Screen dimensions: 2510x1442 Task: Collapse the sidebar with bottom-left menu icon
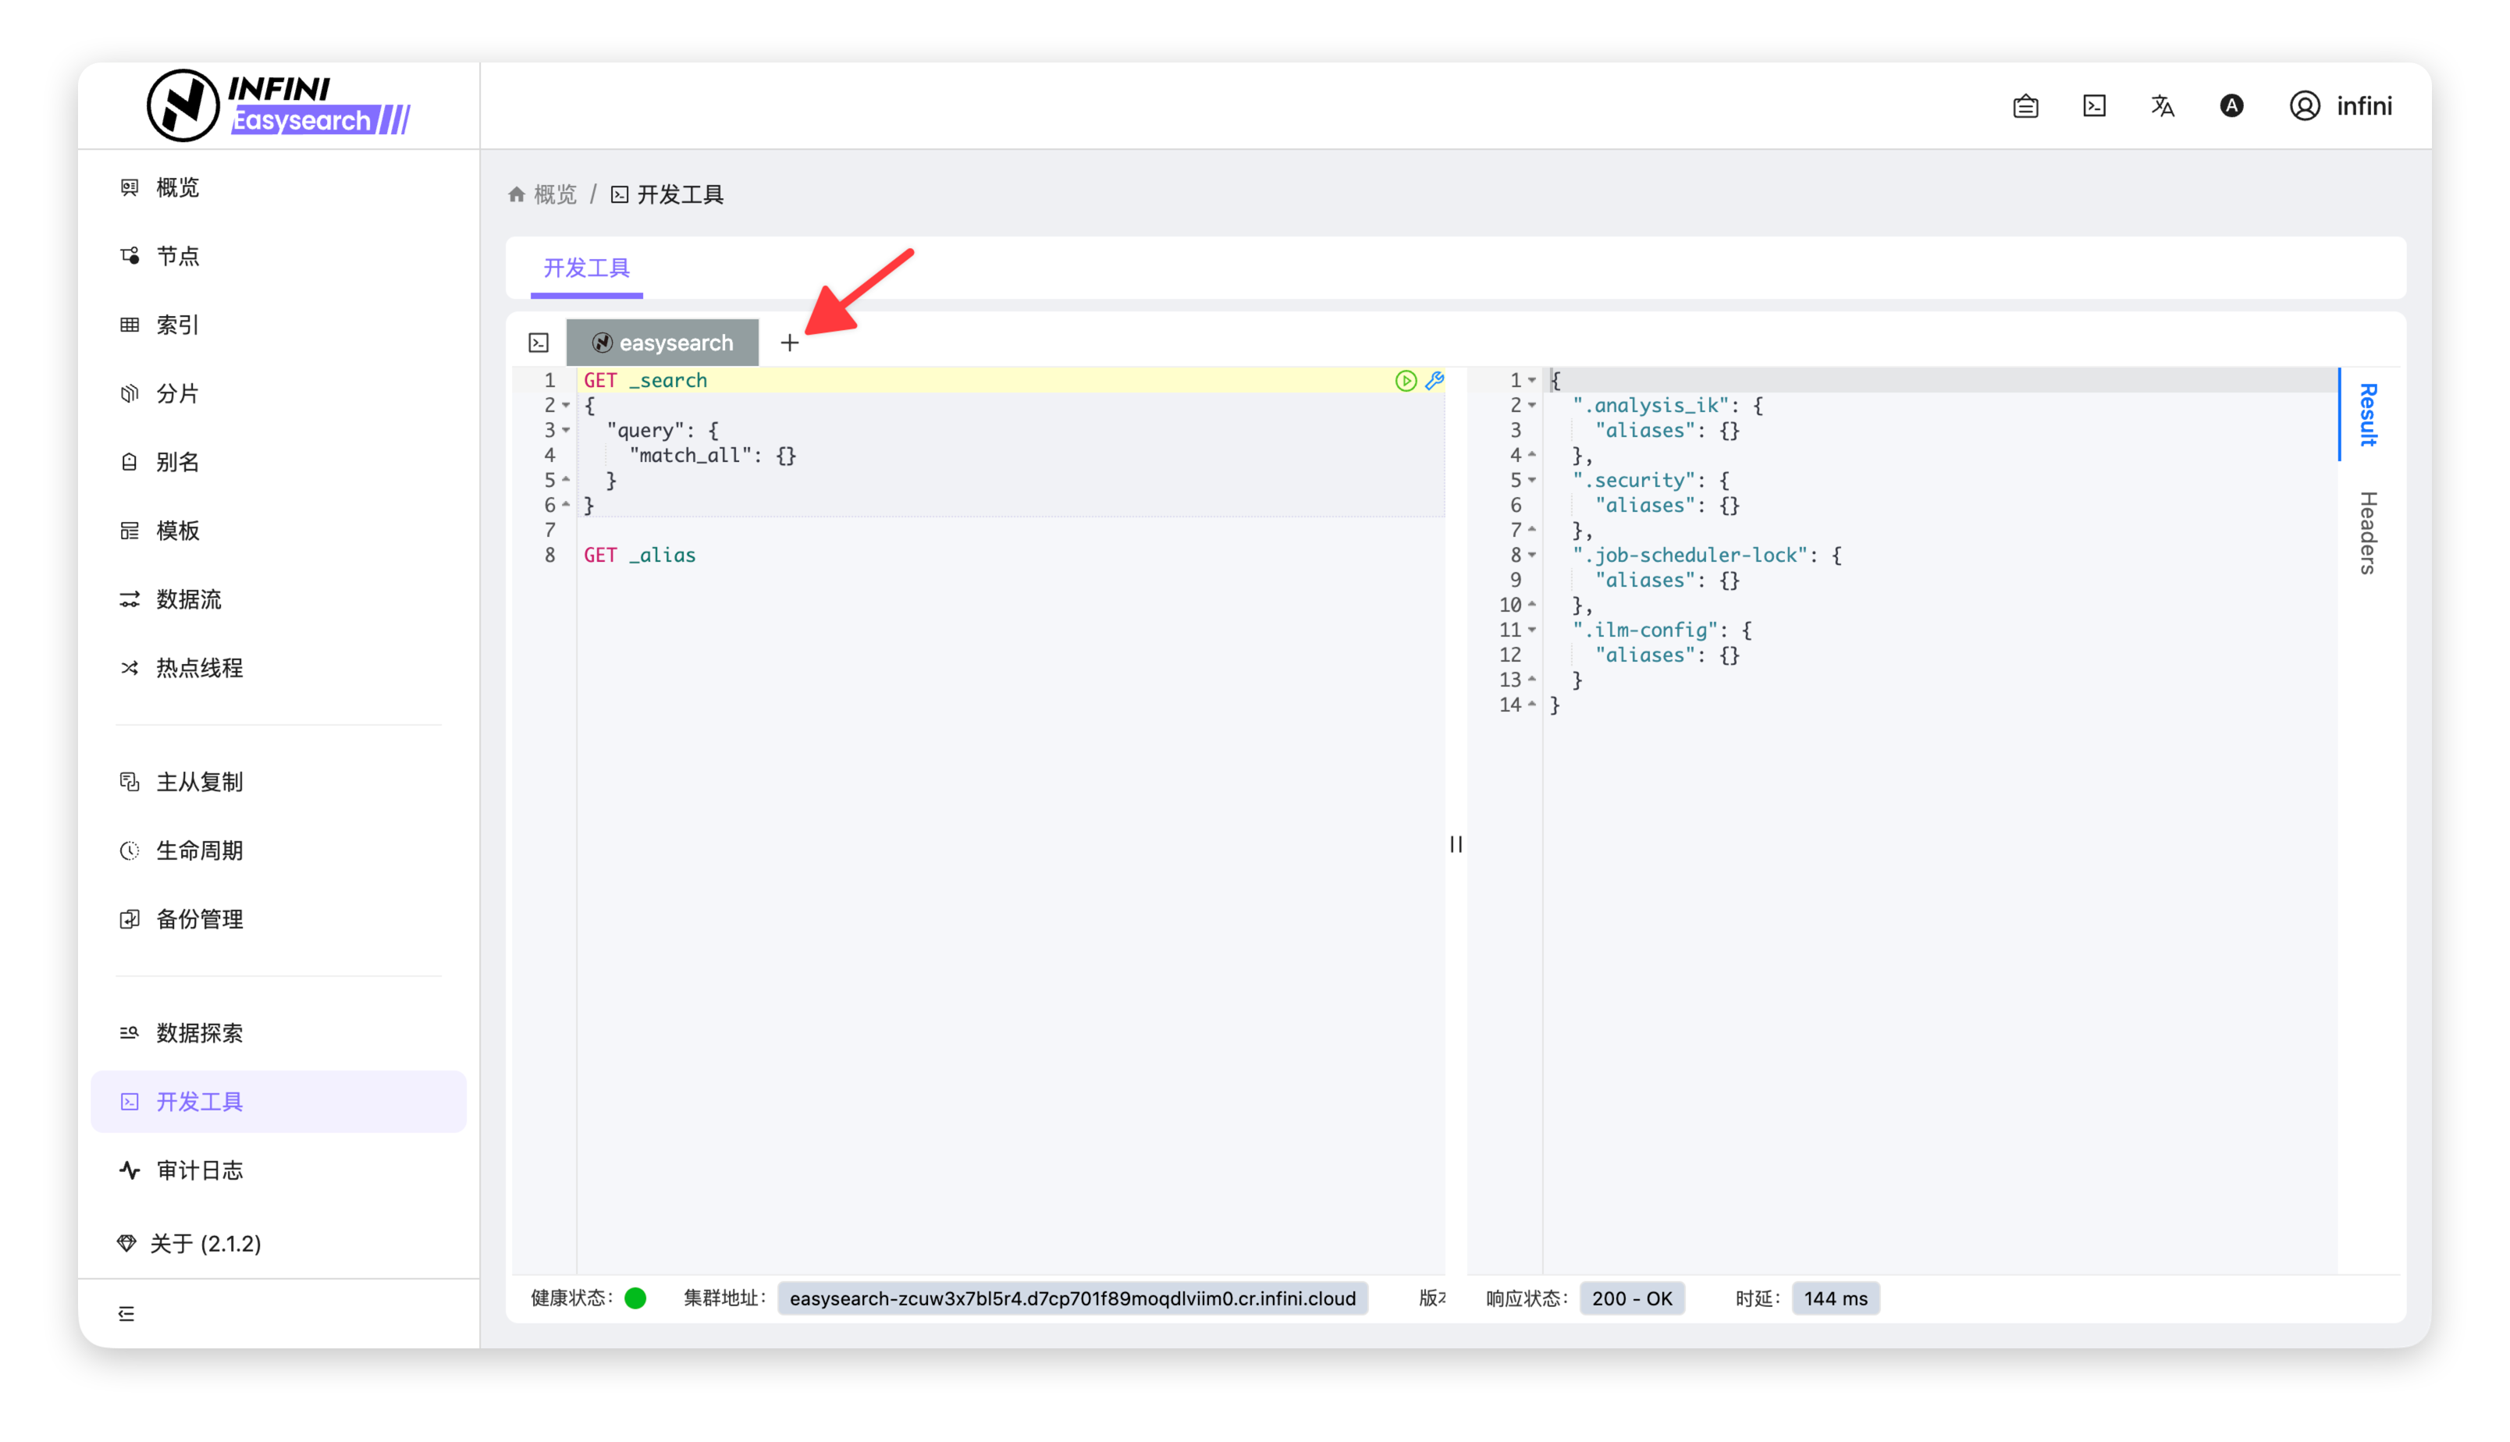point(126,1313)
